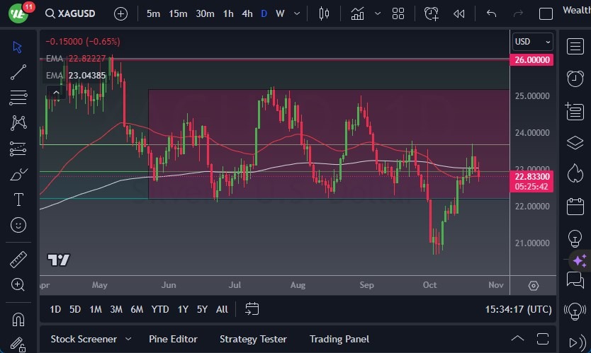Open the Fibonacci retracement tool
Viewport: 591px width, 353px height.
18,98
